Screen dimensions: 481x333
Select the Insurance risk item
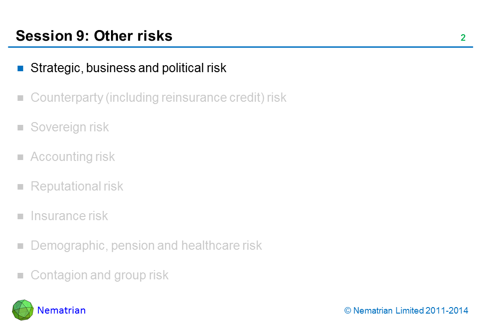(x=69, y=216)
